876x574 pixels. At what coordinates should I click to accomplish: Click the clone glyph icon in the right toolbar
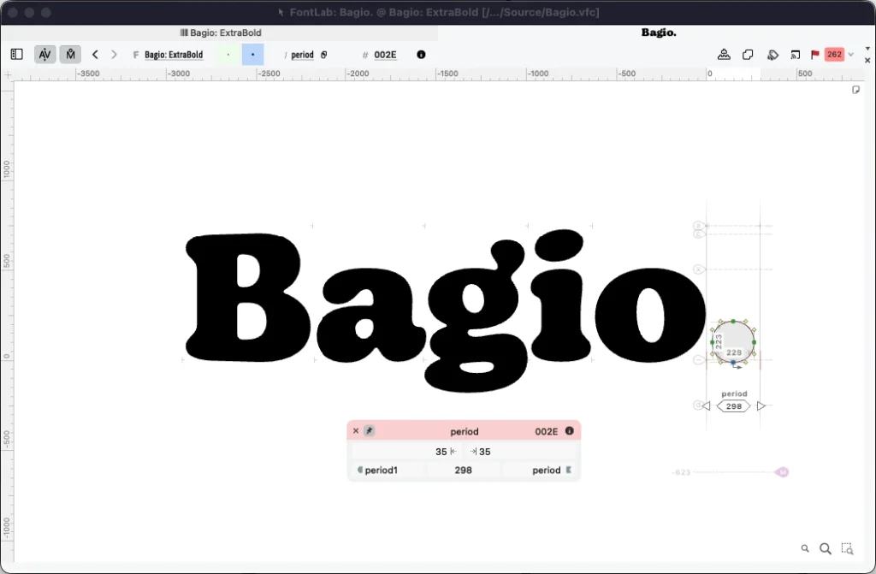pos(748,54)
